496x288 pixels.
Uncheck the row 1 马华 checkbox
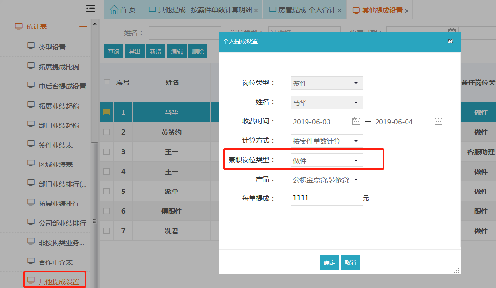point(107,112)
